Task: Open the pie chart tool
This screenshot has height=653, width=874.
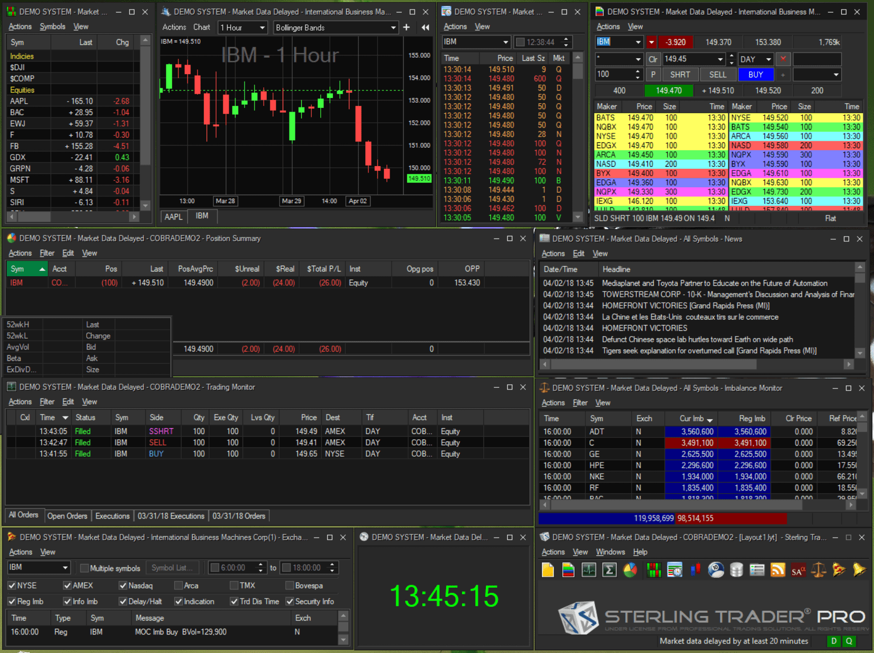Action: (630, 570)
